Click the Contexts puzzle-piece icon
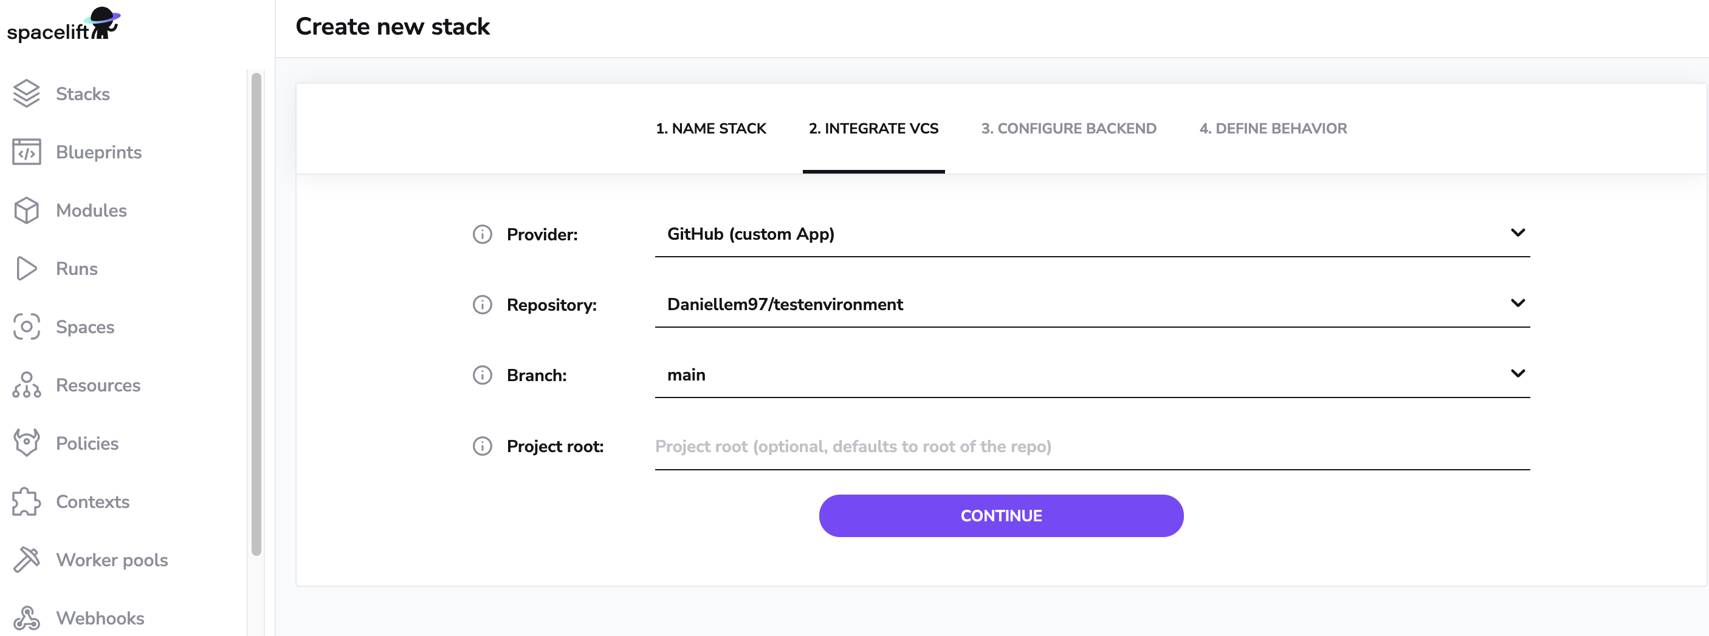This screenshot has width=1709, height=636. click(27, 501)
